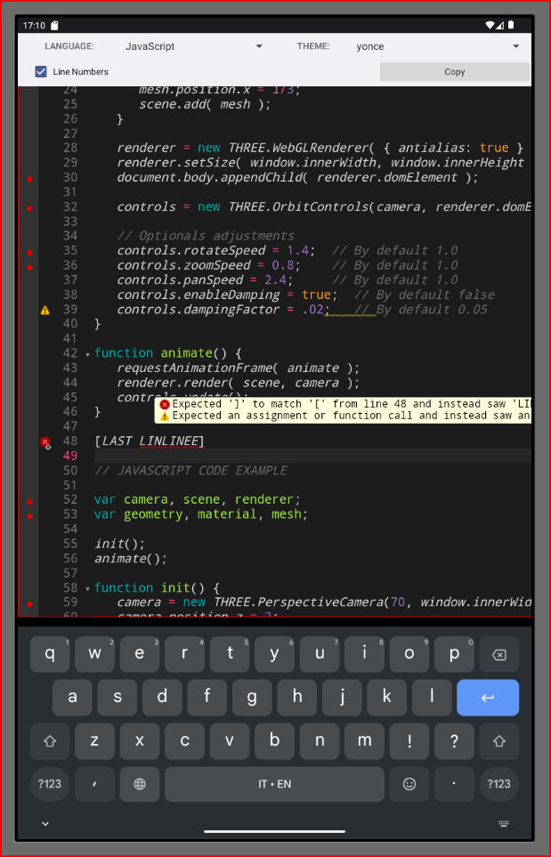Tap the question mark key

(454, 740)
